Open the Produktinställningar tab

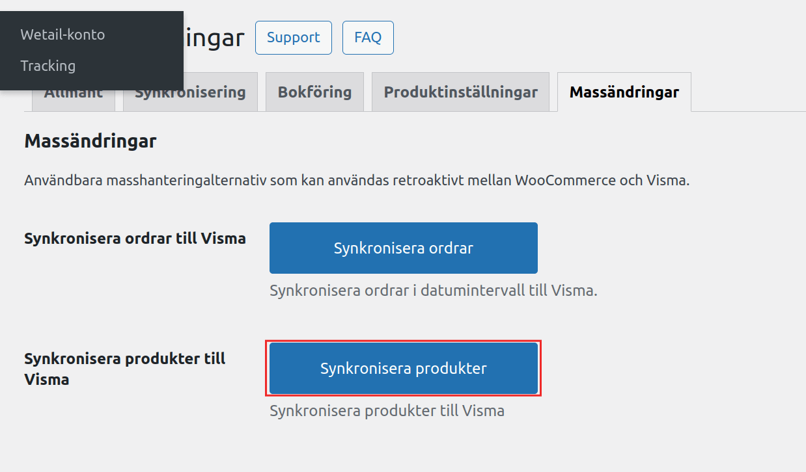460,92
